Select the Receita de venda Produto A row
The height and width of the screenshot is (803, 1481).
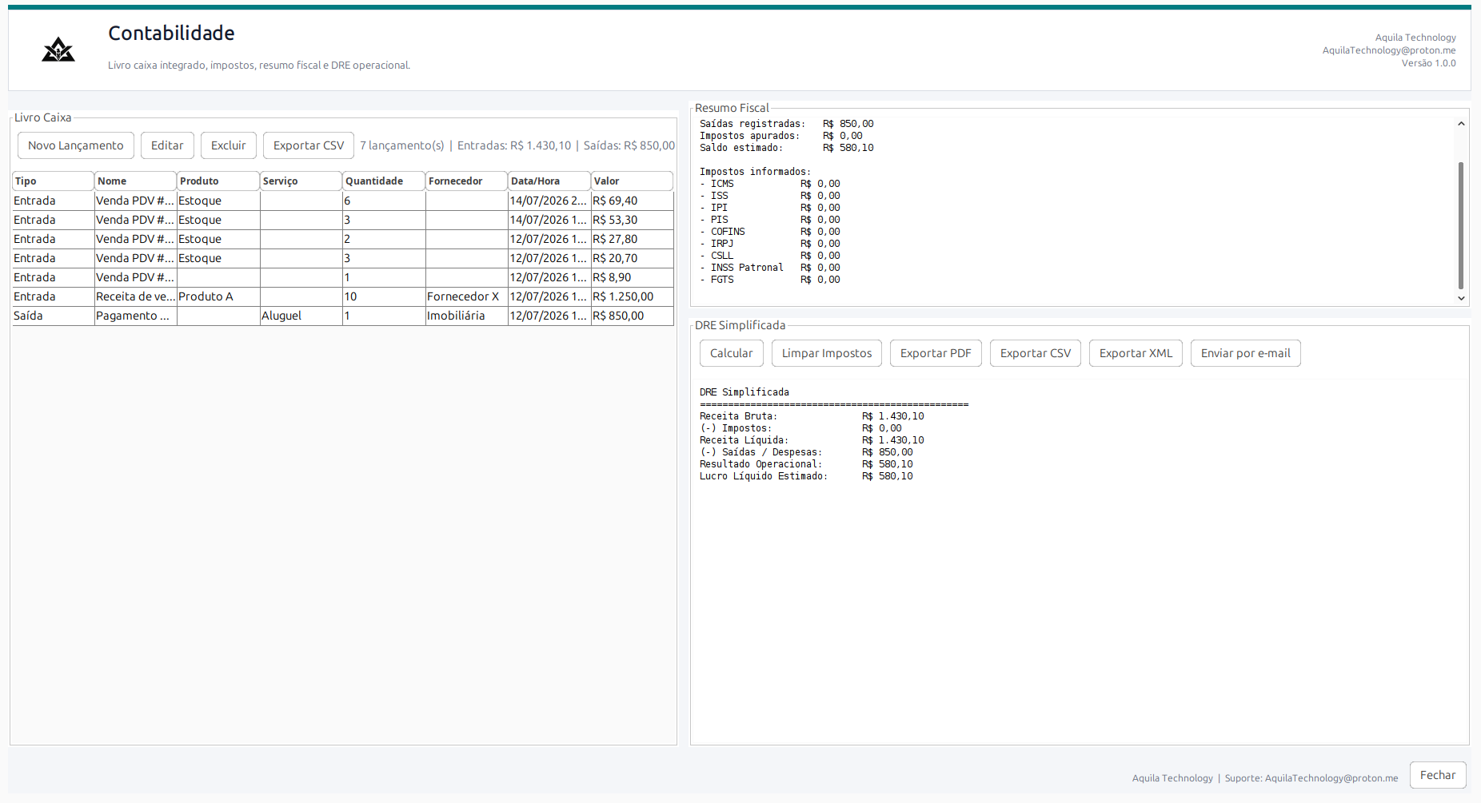click(x=343, y=296)
